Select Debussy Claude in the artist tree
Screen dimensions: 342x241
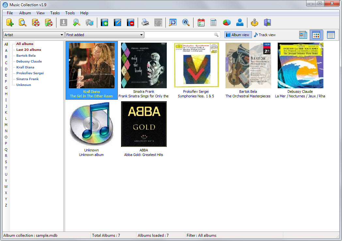point(29,62)
